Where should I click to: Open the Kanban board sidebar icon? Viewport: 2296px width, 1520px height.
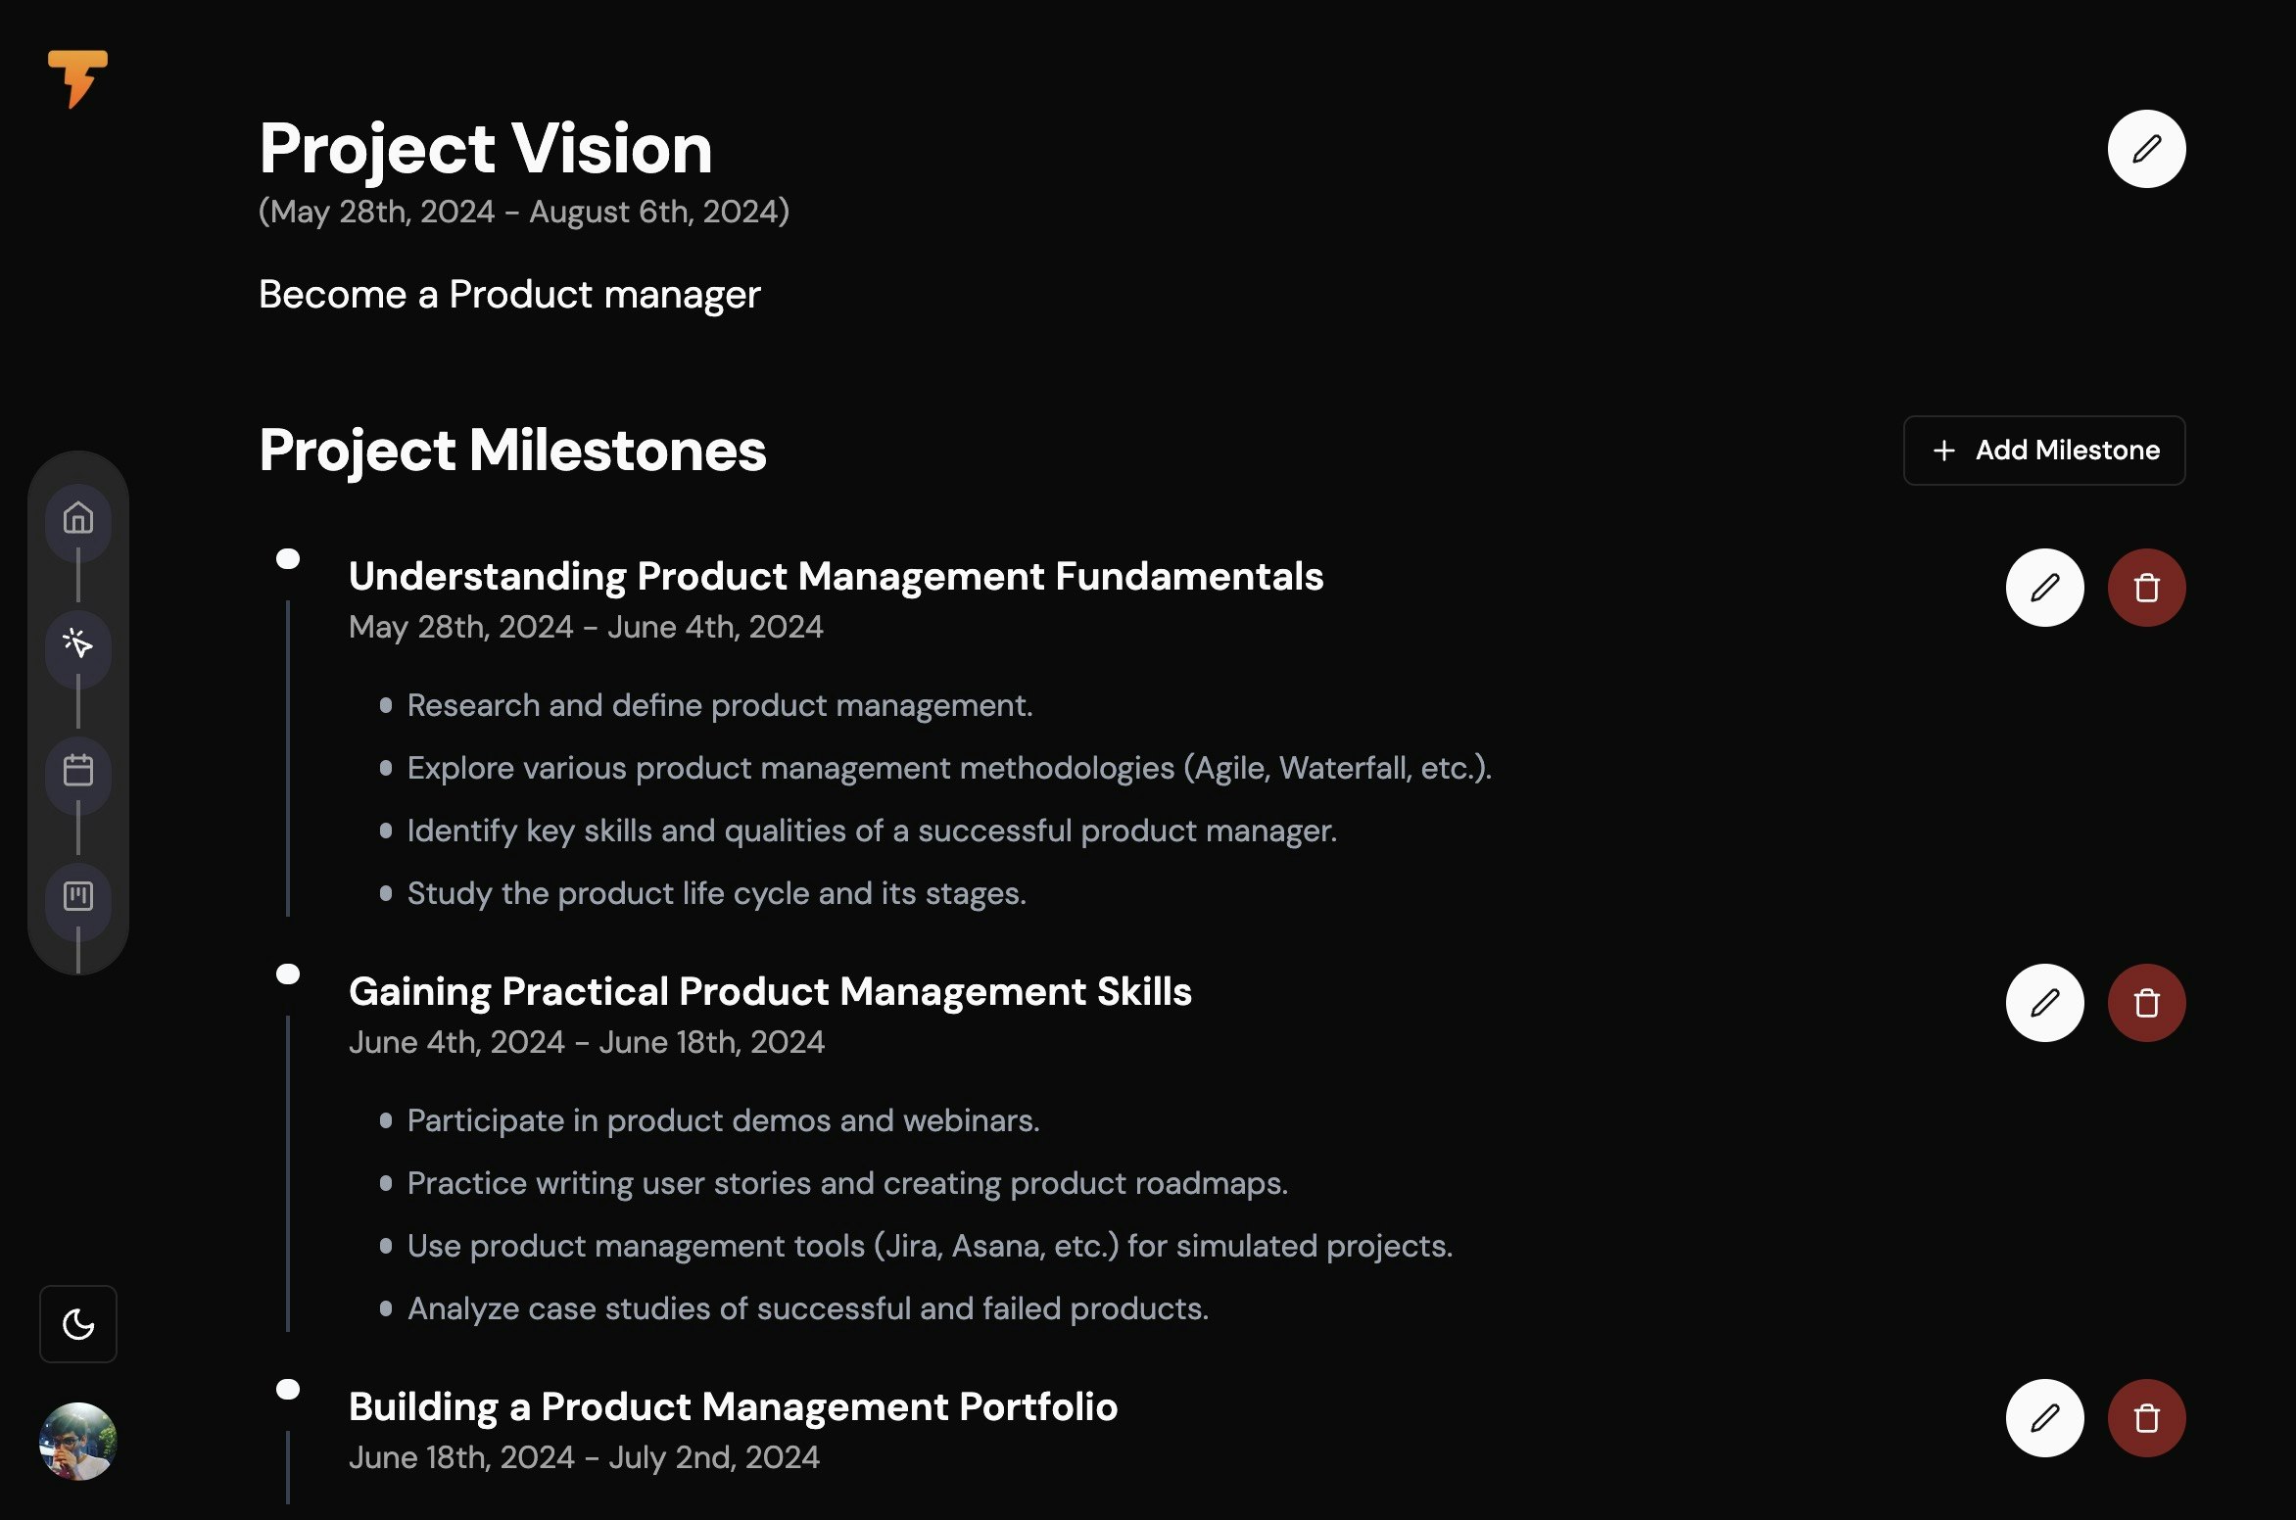(78, 896)
